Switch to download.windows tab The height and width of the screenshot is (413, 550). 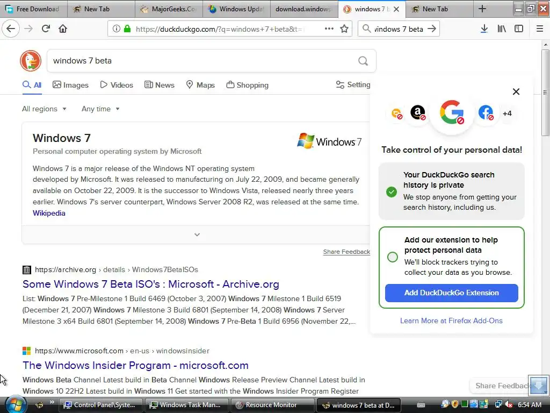(304, 9)
